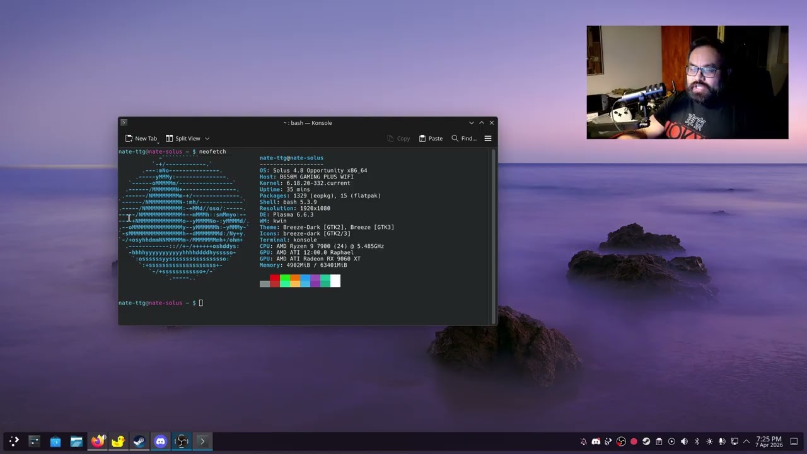Open the application launcher on the taskbar
Image resolution: width=807 pixels, height=454 pixels.
pyautogui.click(x=14, y=441)
